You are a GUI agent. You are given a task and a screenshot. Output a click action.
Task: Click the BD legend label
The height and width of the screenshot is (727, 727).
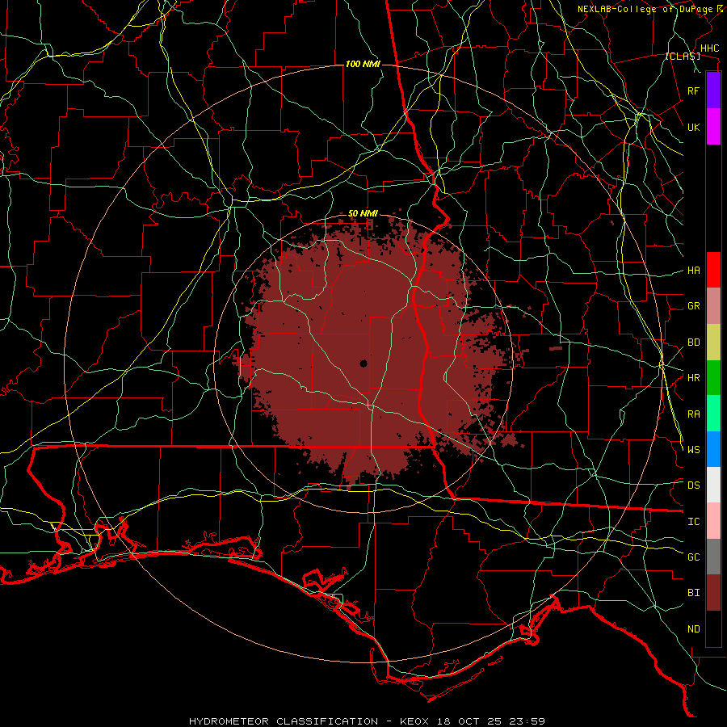point(693,342)
